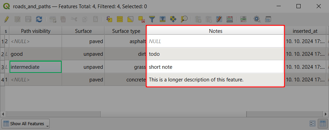Click the 'asphalt' surface type cell
This screenshot has height=130, width=329.
point(126,41)
